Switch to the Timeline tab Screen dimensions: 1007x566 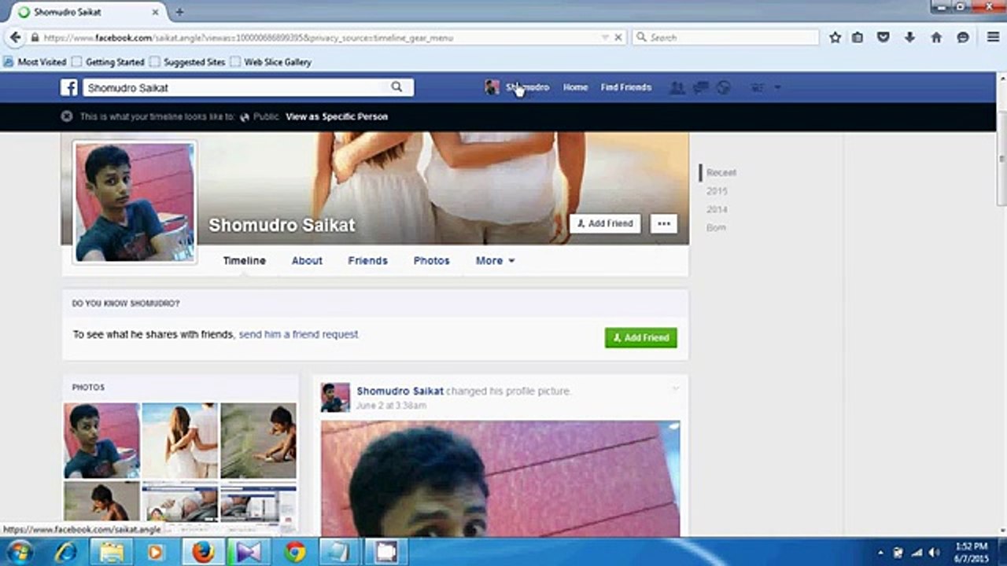click(244, 260)
